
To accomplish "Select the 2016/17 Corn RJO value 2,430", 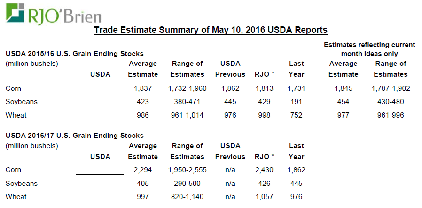I will (264, 170).
